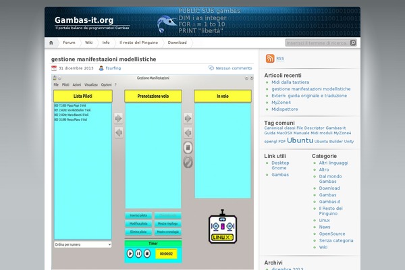Open the Opzioni menu
The height and width of the screenshot is (270, 405).
coord(106,85)
